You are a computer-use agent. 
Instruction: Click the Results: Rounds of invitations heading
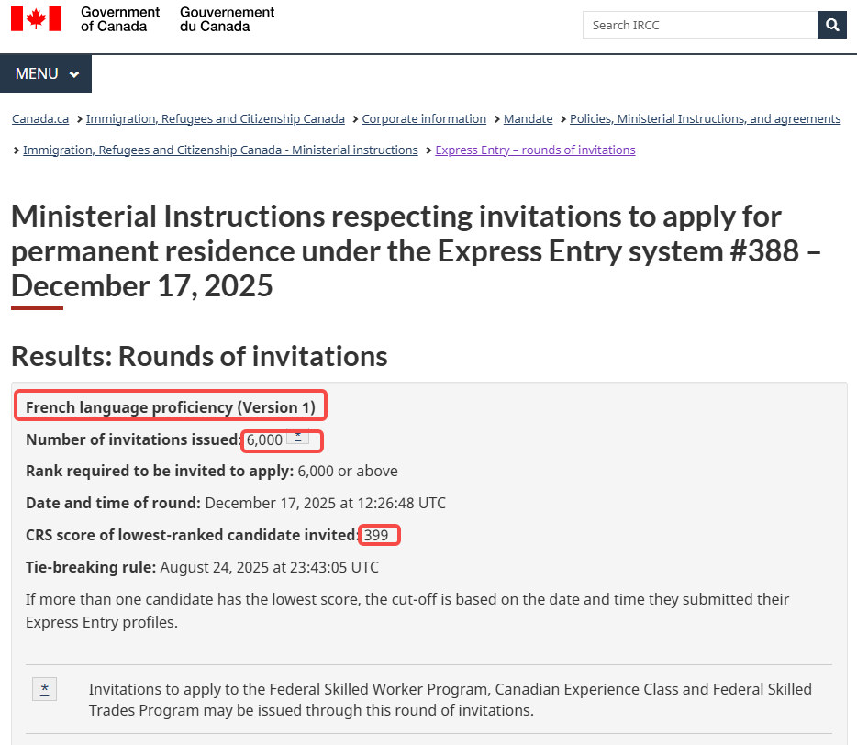(199, 356)
